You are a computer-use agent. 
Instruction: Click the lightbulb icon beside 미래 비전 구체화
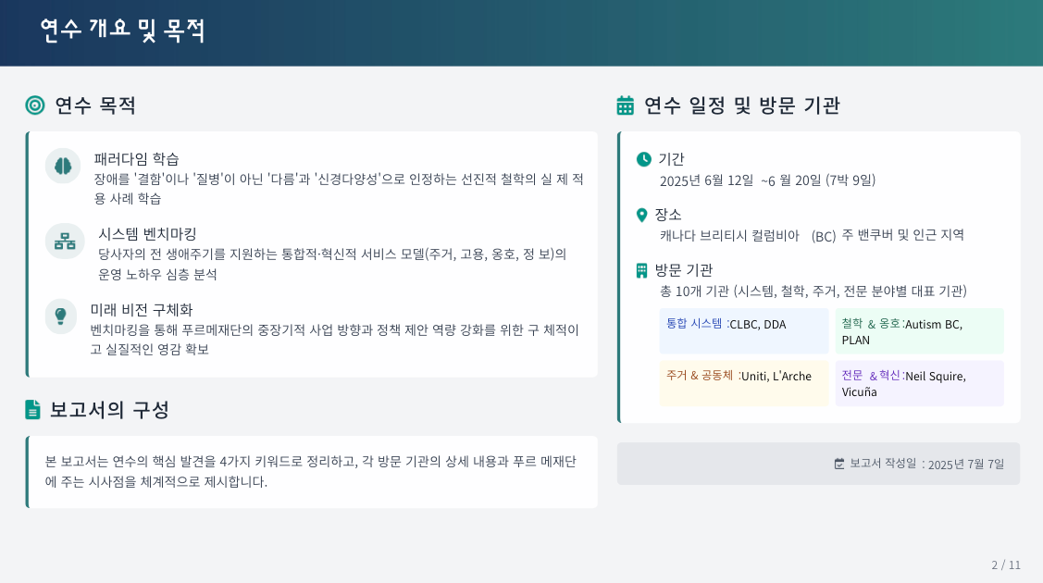pyautogui.click(x=60, y=316)
